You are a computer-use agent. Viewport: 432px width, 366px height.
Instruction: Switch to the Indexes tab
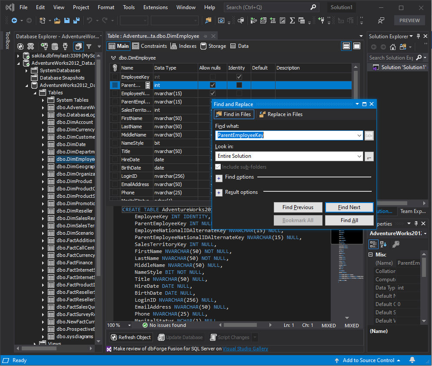183,46
